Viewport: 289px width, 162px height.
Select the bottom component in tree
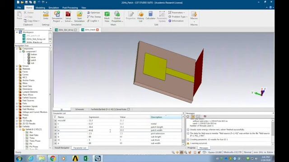tap(34, 54)
